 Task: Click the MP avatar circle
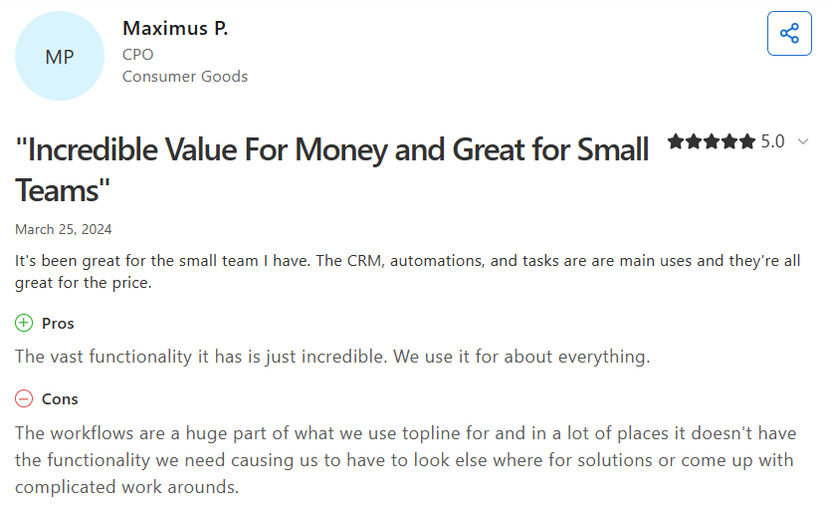click(60, 56)
